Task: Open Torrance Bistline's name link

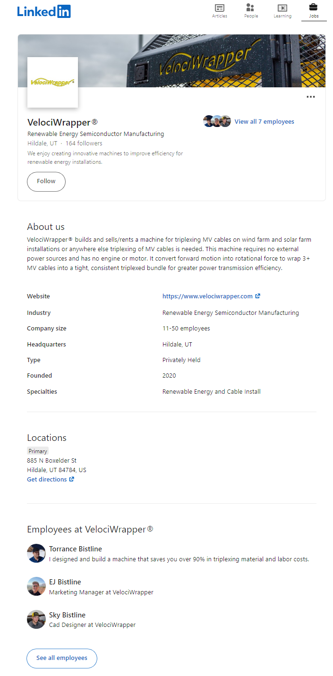Action: pyautogui.click(x=76, y=549)
